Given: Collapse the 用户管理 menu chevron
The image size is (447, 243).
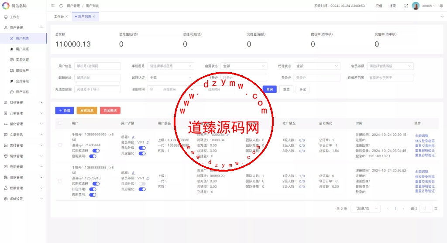Looking at the screenshot, I should pyautogui.click(x=41, y=27).
